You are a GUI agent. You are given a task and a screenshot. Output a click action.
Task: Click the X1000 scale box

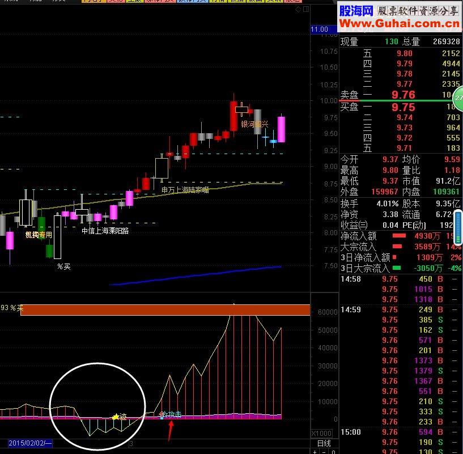[x=321, y=434]
